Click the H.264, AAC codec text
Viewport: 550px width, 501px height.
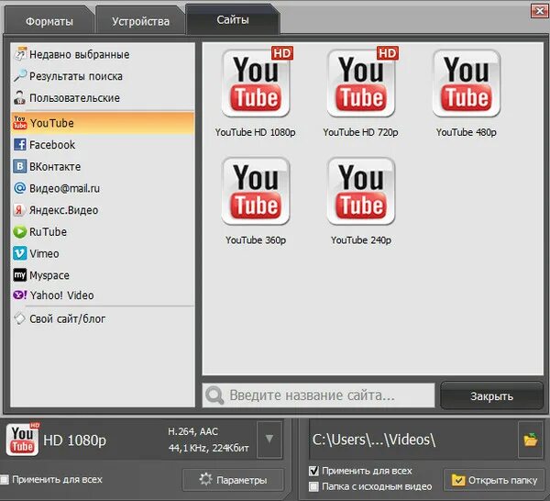[192, 431]
